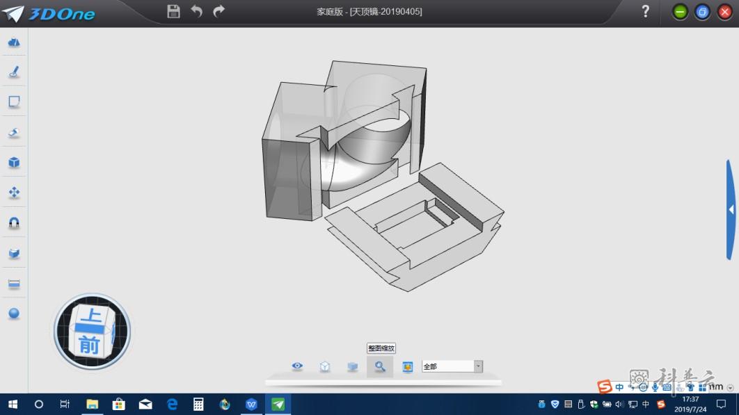The width and height of the screenshot is (739, 415).
Task: Open the Sogou skin shirt icon
Action: [x=690, y=387]
